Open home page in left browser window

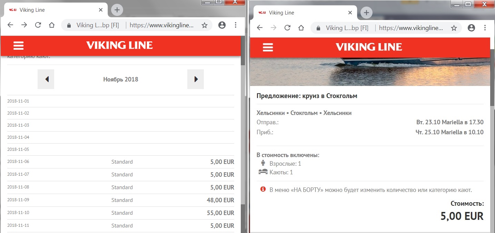pyautogui.click(x=52, y=25)
